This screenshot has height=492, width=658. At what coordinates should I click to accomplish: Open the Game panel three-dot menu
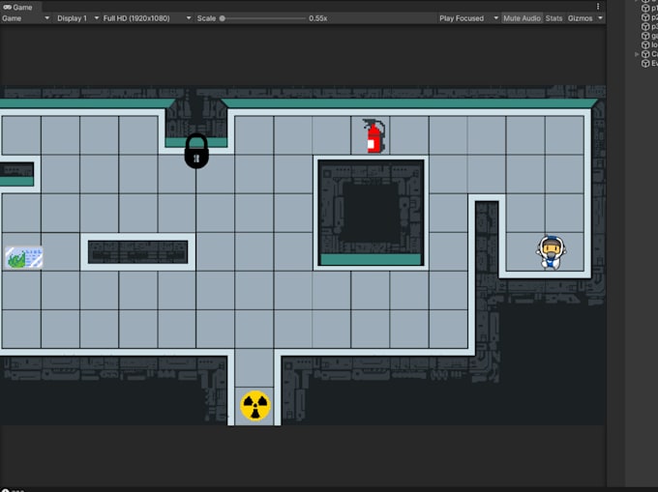coord(598,7)
